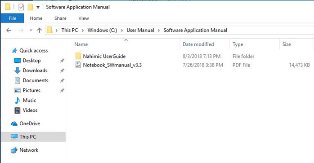The image size is (314, 163).
Task: Click the PDF File type cell
Action: tap(241, 65)
